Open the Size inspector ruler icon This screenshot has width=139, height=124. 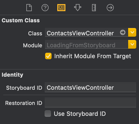(94, 8)
